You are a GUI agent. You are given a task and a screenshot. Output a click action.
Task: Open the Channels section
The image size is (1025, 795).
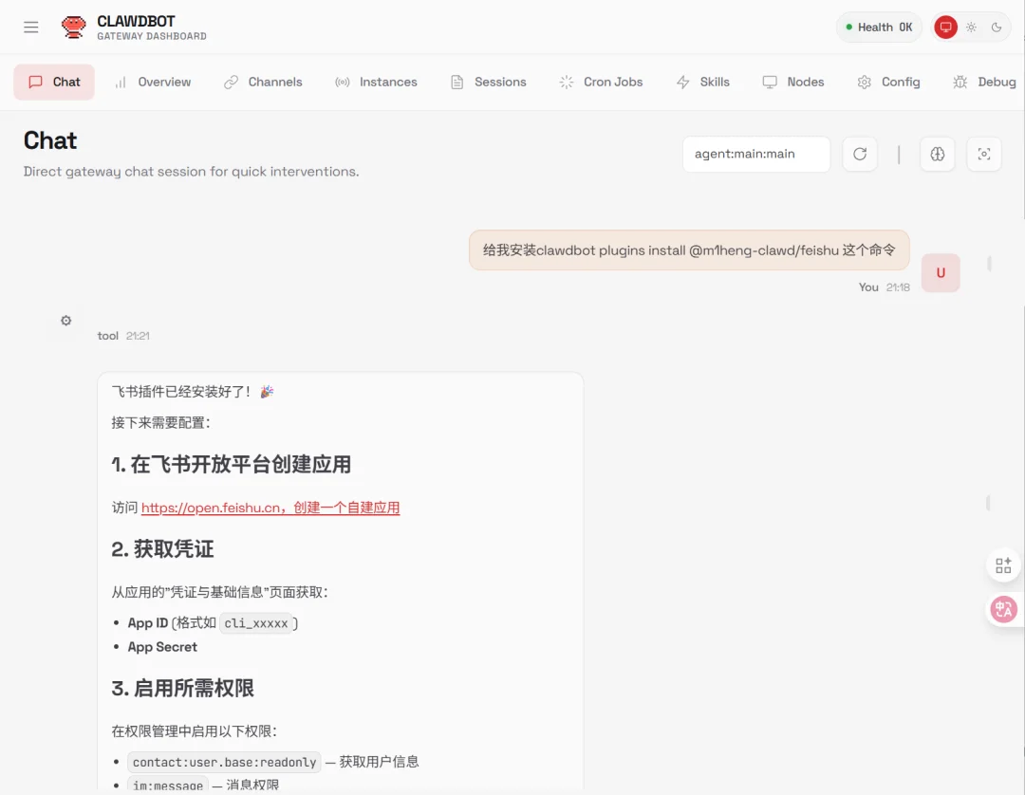tap(263, 83)
